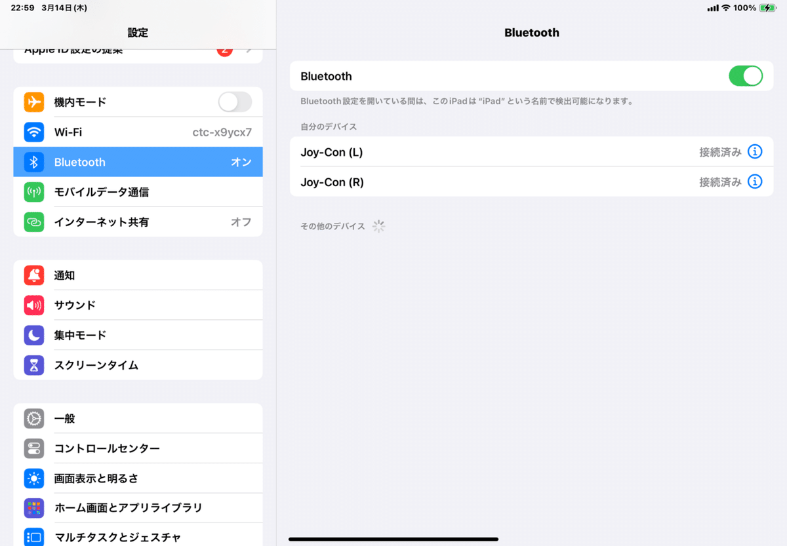This screenshot has width=787, height=546.
Task: Open スクリーンタイム settings
Action: (138, 365)
